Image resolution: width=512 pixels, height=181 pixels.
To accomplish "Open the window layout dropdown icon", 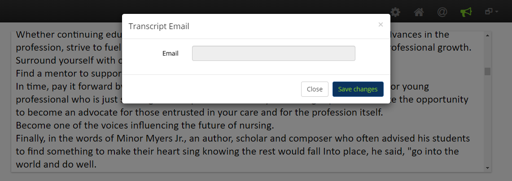I will pos(489,11).
